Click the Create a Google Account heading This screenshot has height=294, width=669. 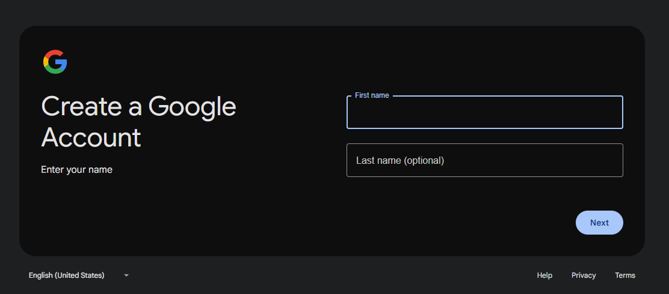click(x=138, y=122)
